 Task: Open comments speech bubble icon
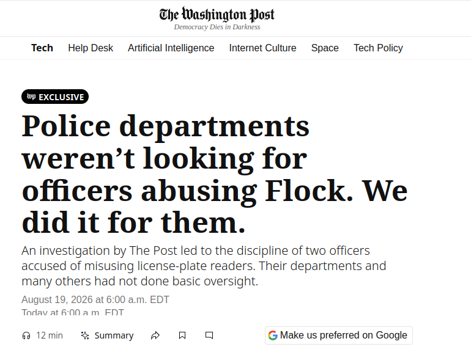(x=209, y=335)
